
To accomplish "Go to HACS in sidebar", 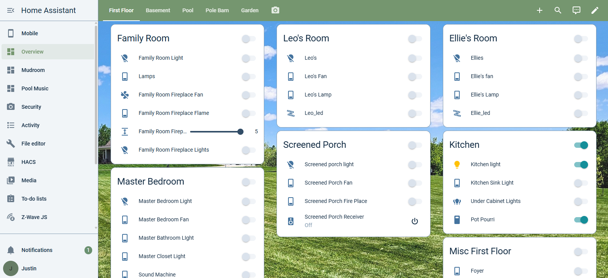I will (28, 162).
